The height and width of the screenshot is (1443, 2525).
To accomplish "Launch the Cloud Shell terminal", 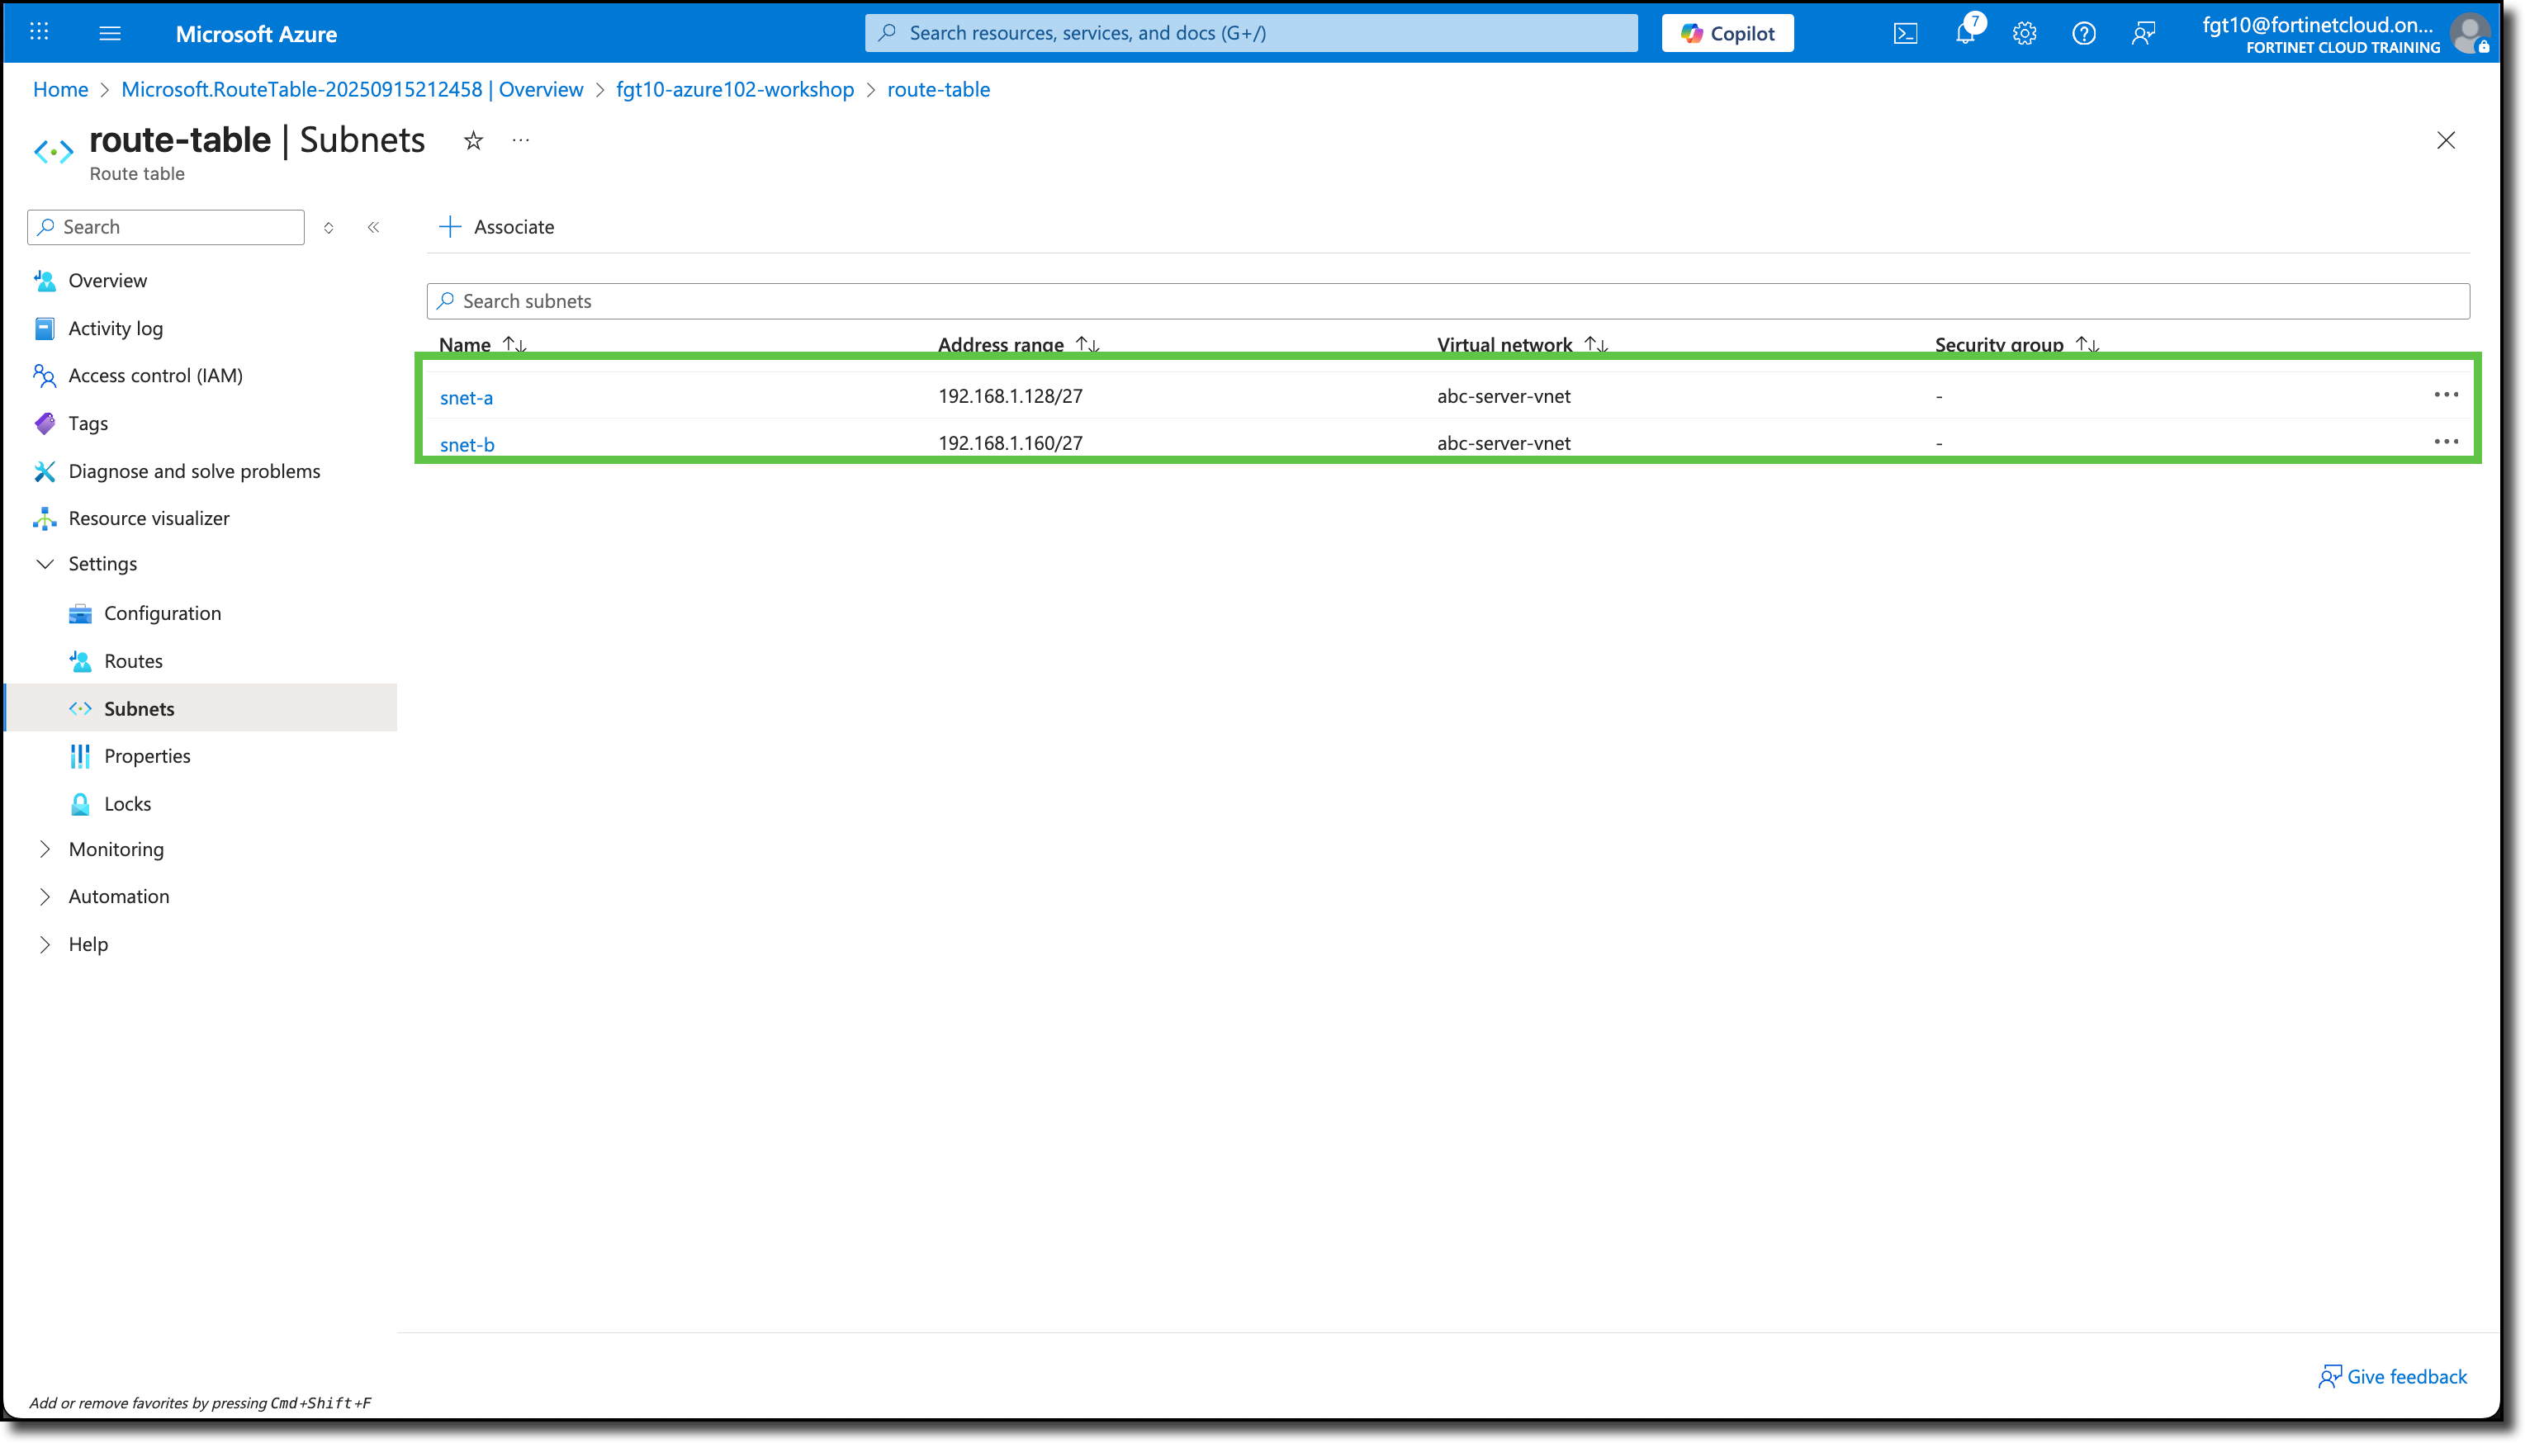I will click(x=1904, y=33).
